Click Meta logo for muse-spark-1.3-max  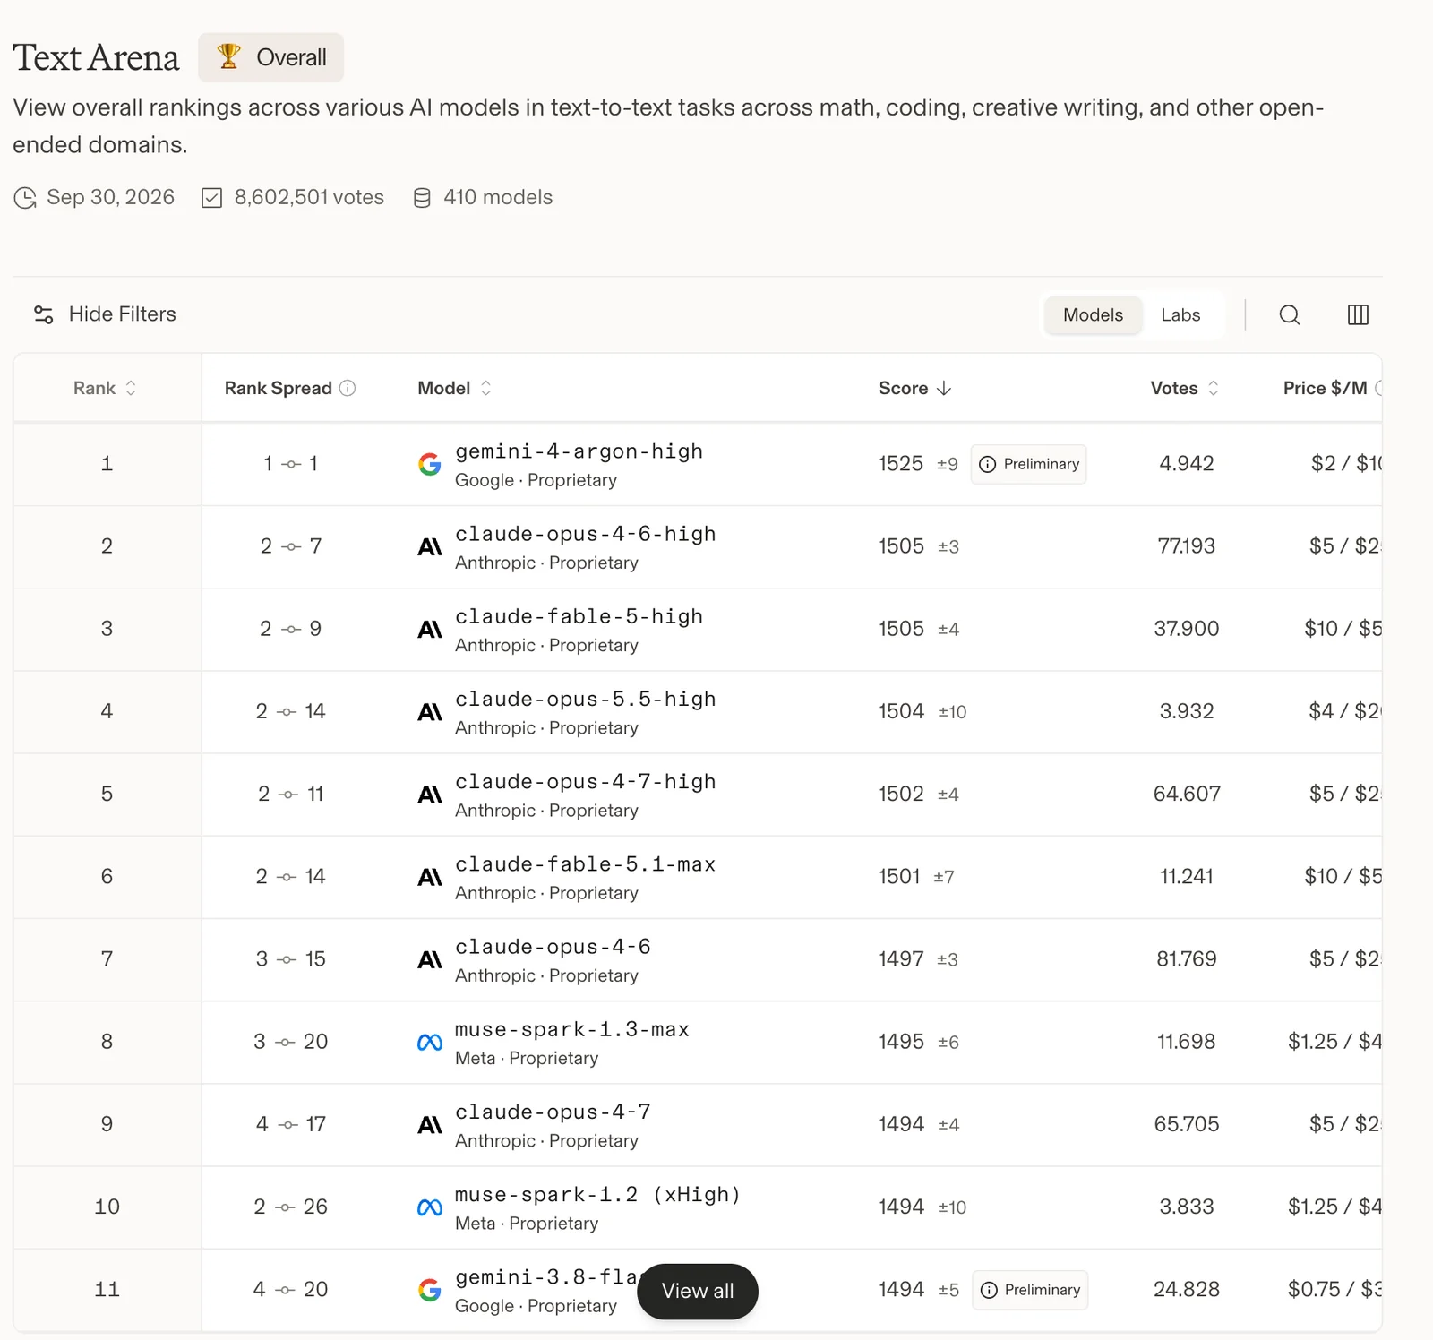tap(430, 1043)
